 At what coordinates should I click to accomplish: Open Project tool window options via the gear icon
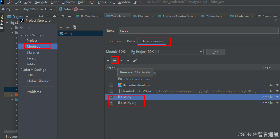click(x=63, y=16)
